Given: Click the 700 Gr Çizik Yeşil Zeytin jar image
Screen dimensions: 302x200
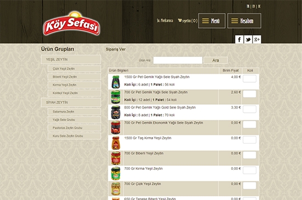Looking at the screenshot, I should pyautogui.click(x=116, y=188).
